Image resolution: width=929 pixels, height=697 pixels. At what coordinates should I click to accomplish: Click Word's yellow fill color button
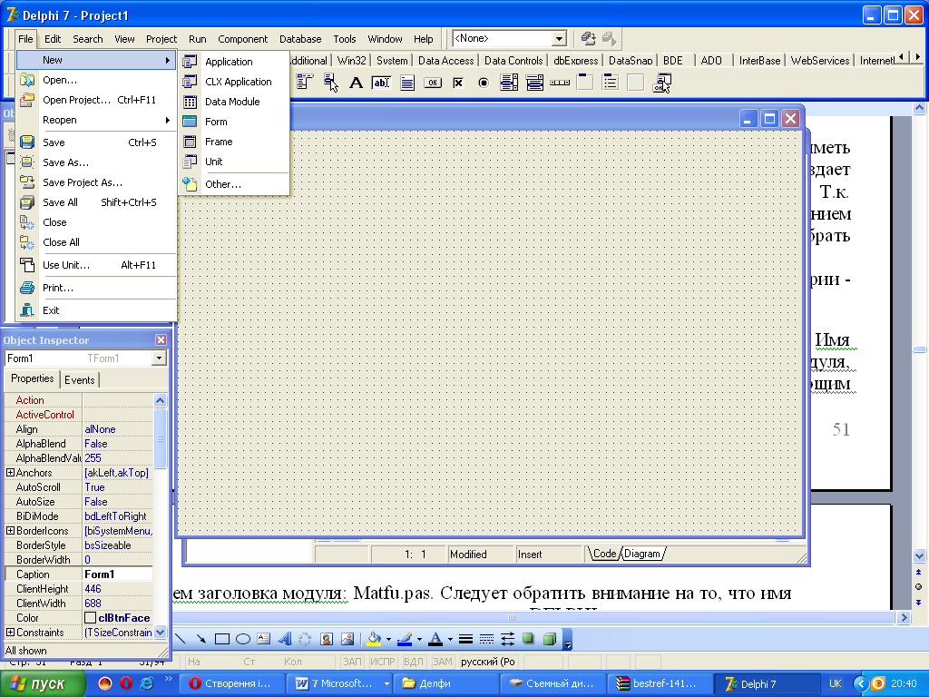coord(375,638)
